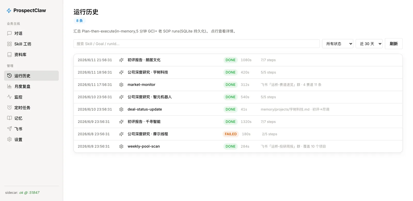413x201 pixels.
Task: Expand the 所有状态 status filter dropdown
Action: pyautogui.click(x=338, y=44)
